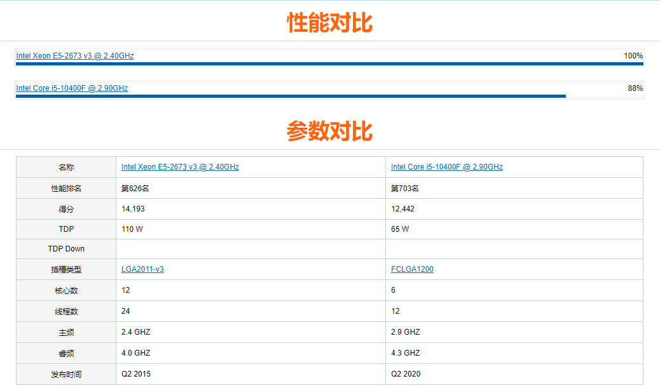Select the 核心数 row label

pos(66,290)
